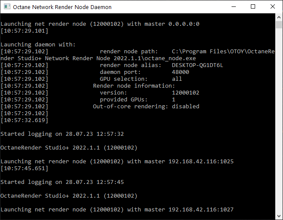
Task: Click the master address 192.168.42.116:1025
Action: point(201,162)
